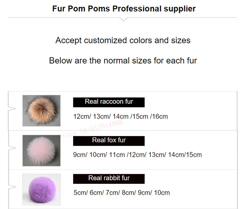Select the Real fox fur label
Viewport: 246px width, 209px height.
click(x=109, y=141)
